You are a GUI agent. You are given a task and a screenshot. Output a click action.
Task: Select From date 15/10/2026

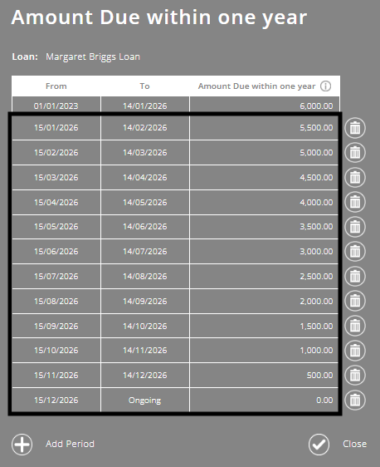point(56,351)
